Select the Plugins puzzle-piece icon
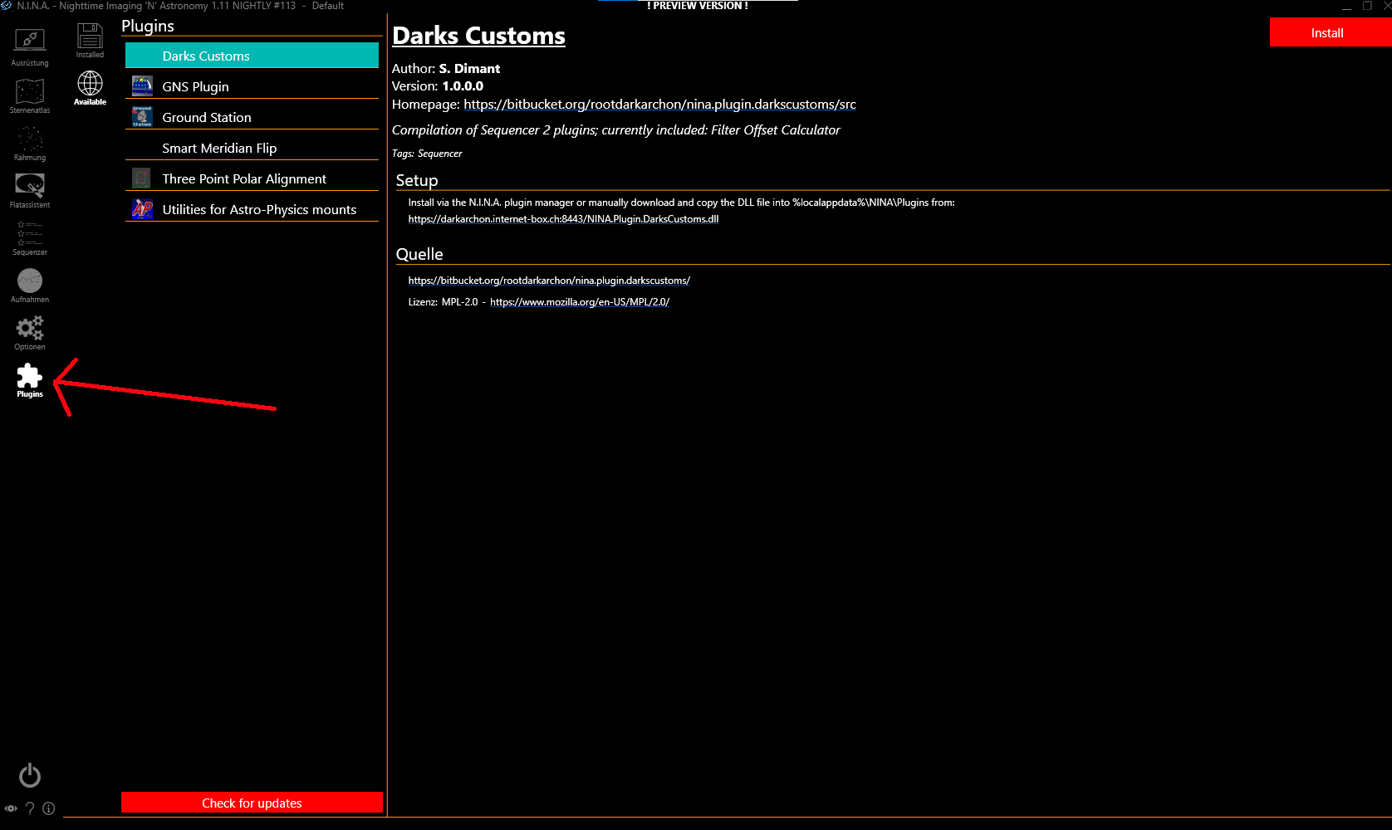This screenshot has height=830, width=1392. tap(30, 379)
